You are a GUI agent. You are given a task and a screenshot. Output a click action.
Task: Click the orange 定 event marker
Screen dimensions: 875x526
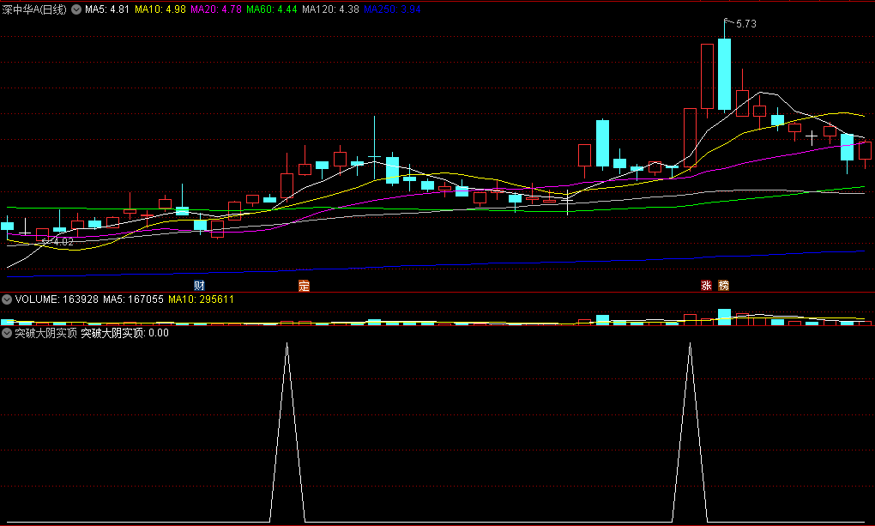click(x=304, y=286)
